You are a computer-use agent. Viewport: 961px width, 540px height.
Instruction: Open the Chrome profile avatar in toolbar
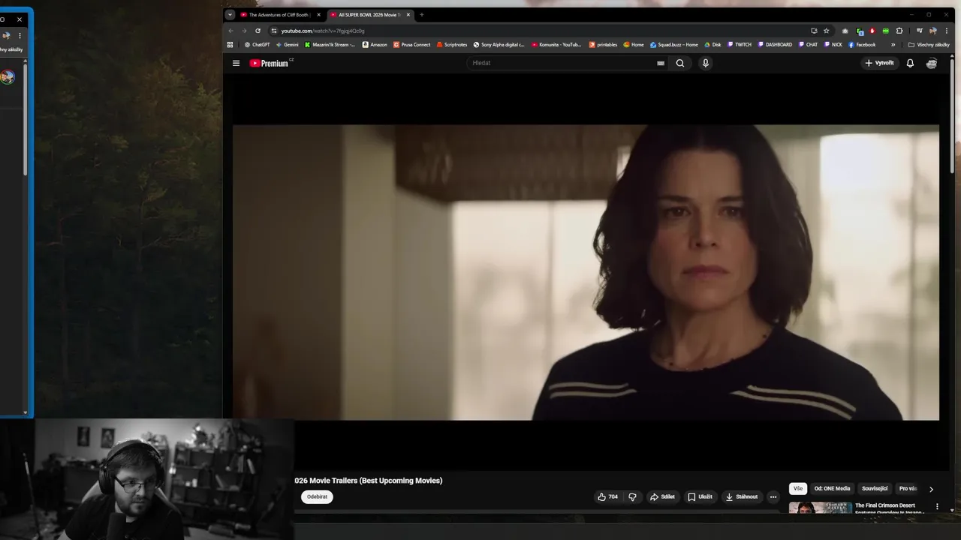(933, 31)
